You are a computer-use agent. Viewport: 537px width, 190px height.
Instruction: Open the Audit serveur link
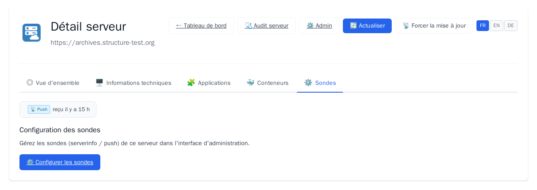tap(266, 26)
